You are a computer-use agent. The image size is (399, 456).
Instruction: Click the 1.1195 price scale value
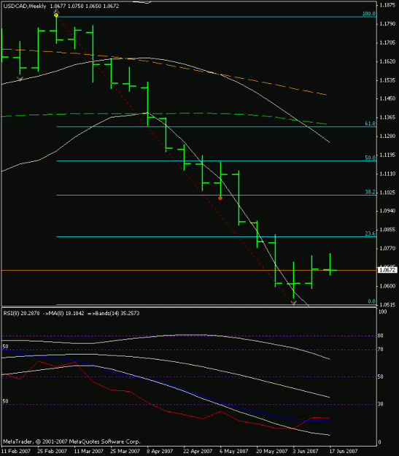pyautogui.click(x=387, y=155)
